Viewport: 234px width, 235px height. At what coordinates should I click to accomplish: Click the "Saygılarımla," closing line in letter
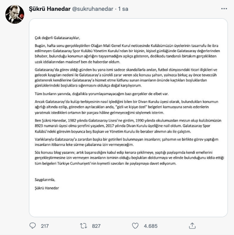45,180
